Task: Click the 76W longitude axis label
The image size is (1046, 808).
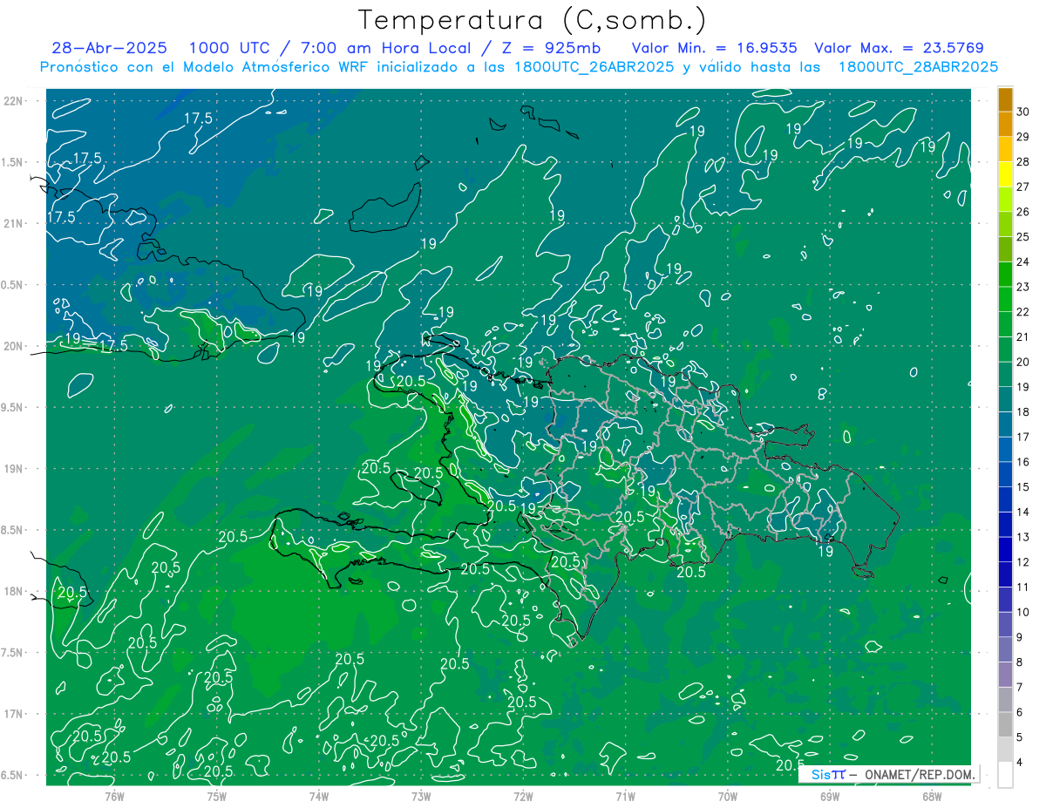Action: tap(114, 797)
